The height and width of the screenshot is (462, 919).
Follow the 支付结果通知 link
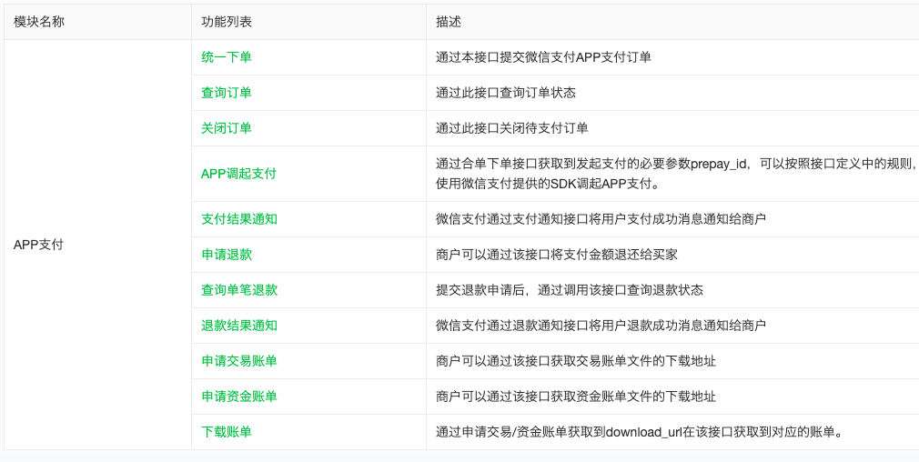pos(239,219)
